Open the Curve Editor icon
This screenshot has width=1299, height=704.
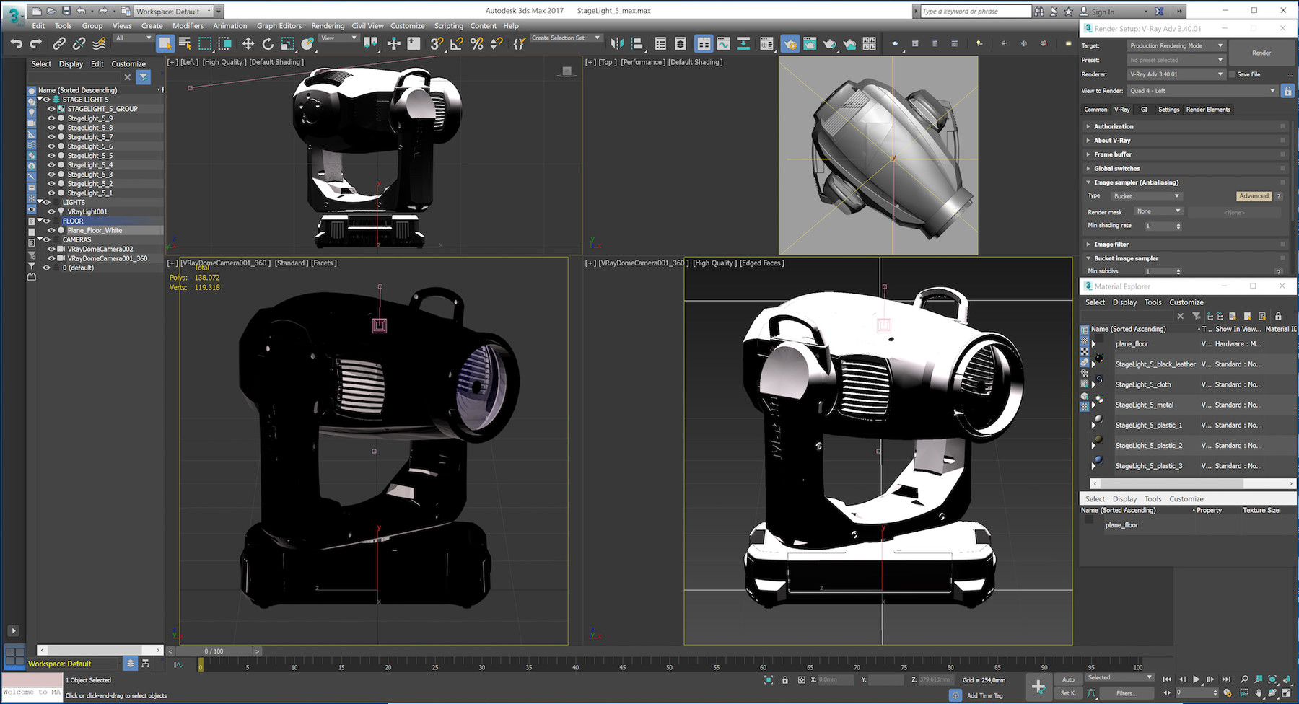[723, 44]
